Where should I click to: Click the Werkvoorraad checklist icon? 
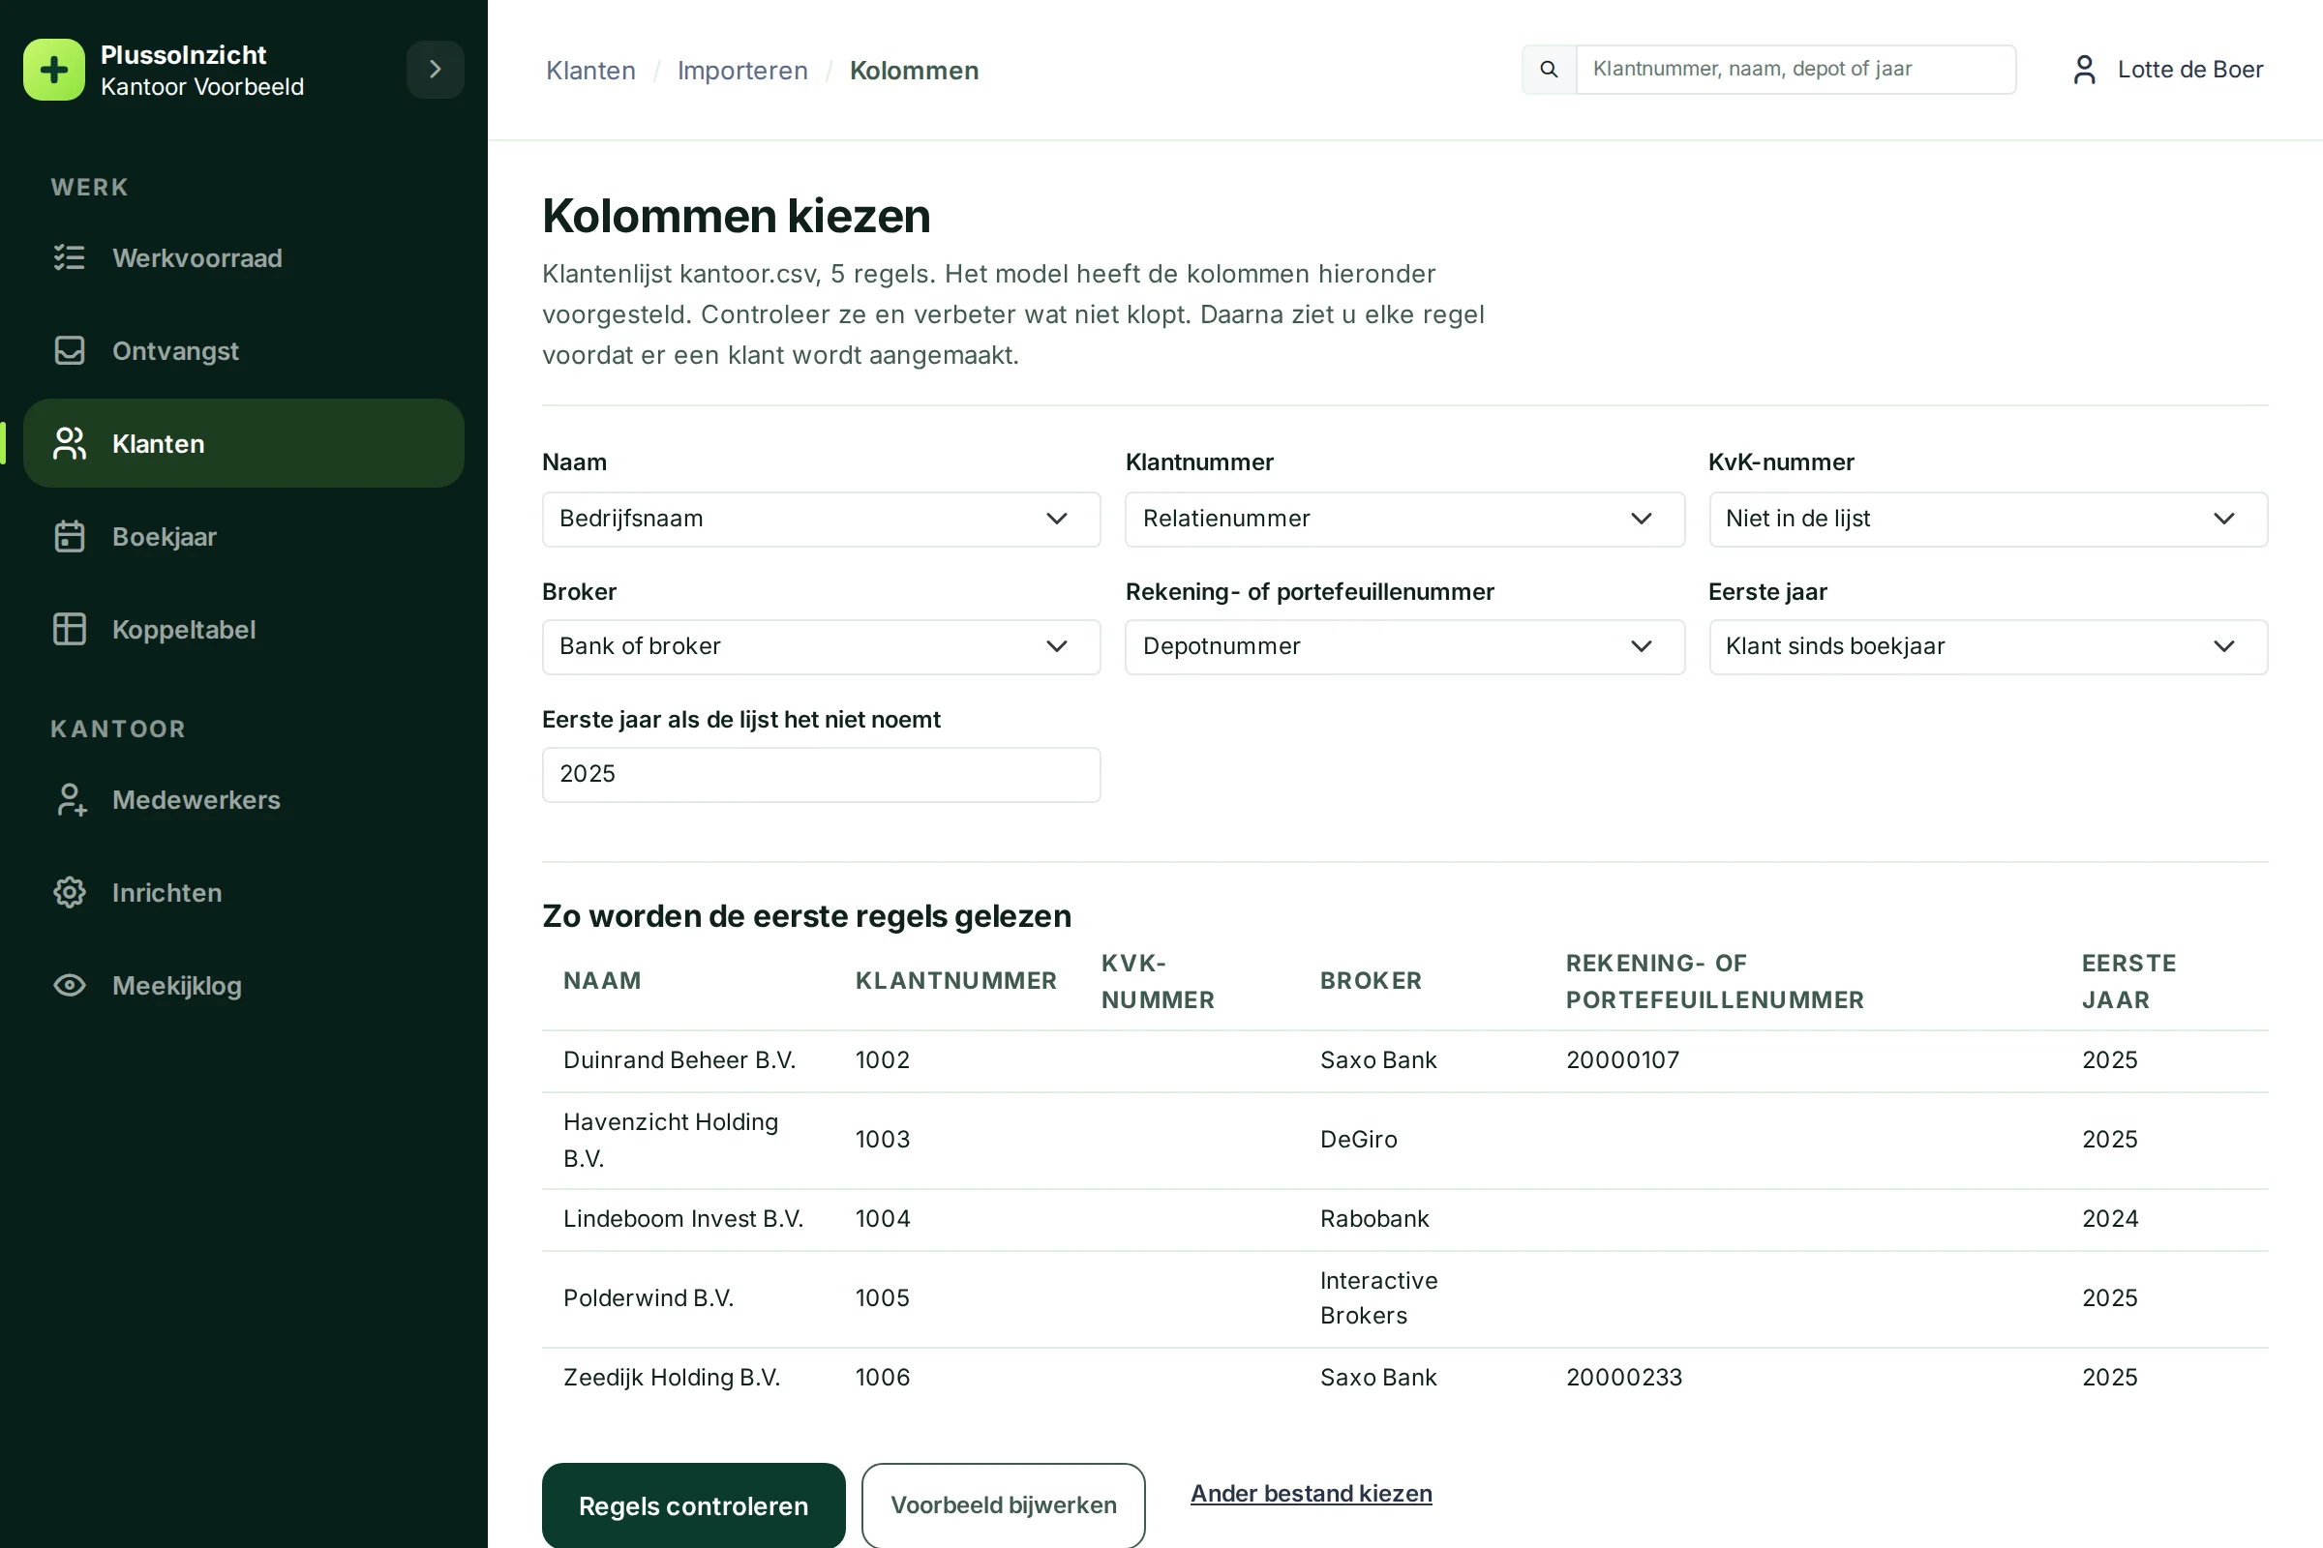69,257
